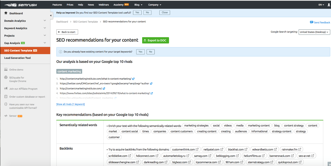Click the Online demo monitor icon

[x=6, y=70]
